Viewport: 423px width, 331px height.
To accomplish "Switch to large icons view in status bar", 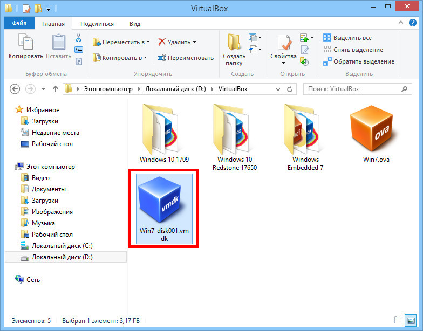I will [411, 320].
